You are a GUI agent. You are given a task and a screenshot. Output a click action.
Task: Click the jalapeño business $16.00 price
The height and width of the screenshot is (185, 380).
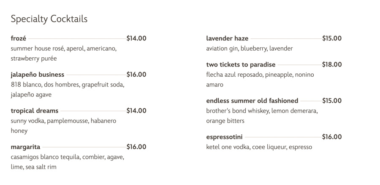click(x=136, y=75)
